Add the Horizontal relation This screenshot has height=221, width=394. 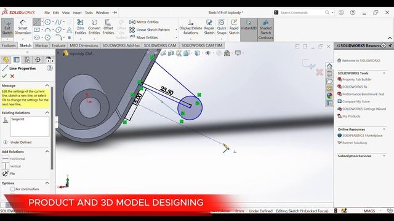coord(14,159)
